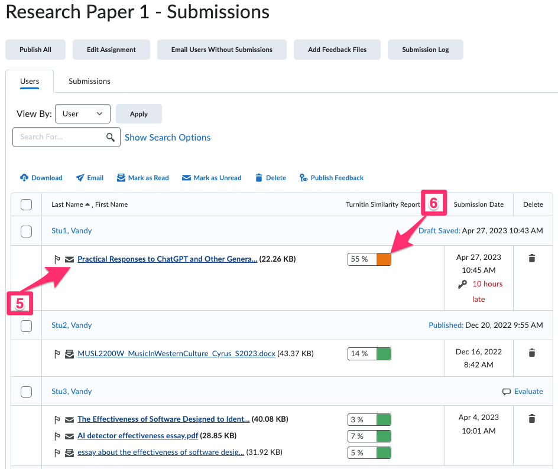558x469 pixels.
Task: Click Evaluate for Stu3, Vandy
Action: 527,391
